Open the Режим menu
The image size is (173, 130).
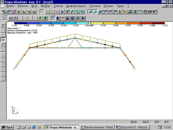23,6
